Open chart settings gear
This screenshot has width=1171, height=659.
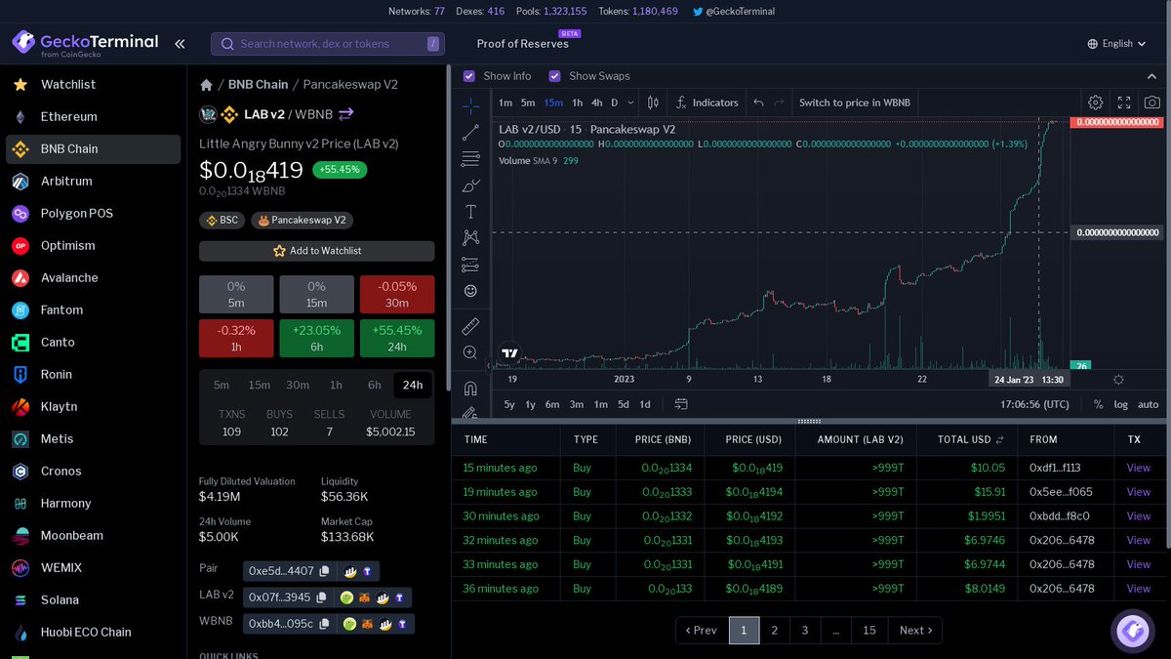(1096, 103)
